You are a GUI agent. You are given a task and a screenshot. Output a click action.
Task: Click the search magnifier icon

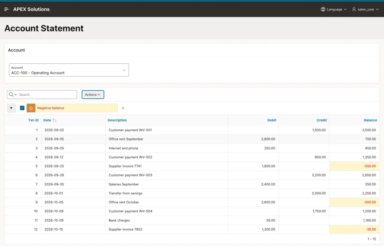click(11, 95)
